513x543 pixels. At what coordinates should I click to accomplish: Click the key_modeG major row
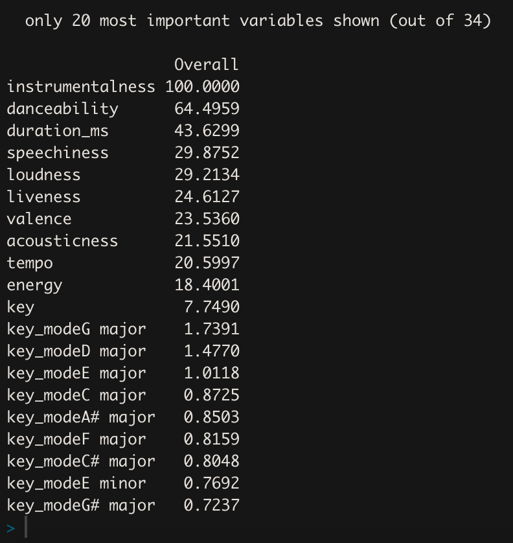tap(123, 329)
